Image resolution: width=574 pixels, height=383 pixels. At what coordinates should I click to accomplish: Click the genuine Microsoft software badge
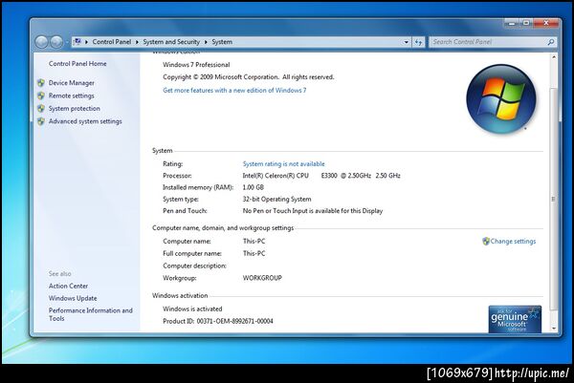click(515, 319)
